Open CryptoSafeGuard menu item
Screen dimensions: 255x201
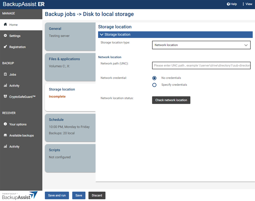point(21,97)
